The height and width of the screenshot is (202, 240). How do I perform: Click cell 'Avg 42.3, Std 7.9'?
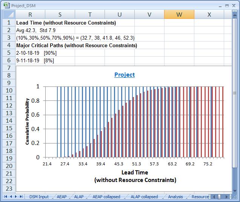point(36,30)
